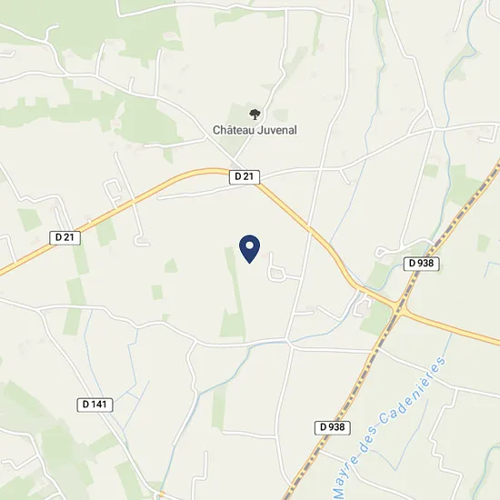Click the long narrow green strip beside the pin
Screen dimensions: 500x500
pos(234,292)
